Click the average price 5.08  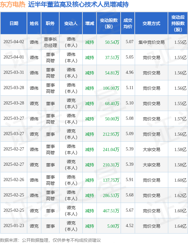[129, 119]
